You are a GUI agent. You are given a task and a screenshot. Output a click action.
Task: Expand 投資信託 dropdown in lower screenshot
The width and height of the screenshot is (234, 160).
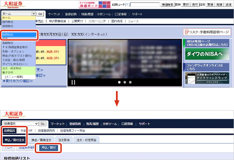21,124
